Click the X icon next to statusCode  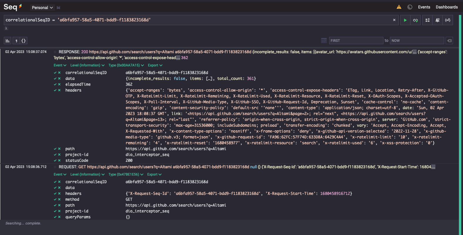(59, 160)
